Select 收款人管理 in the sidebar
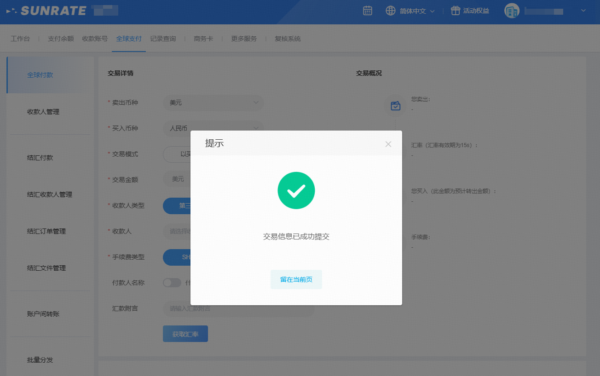Screen dimensions: 600x376 [43, 112]
